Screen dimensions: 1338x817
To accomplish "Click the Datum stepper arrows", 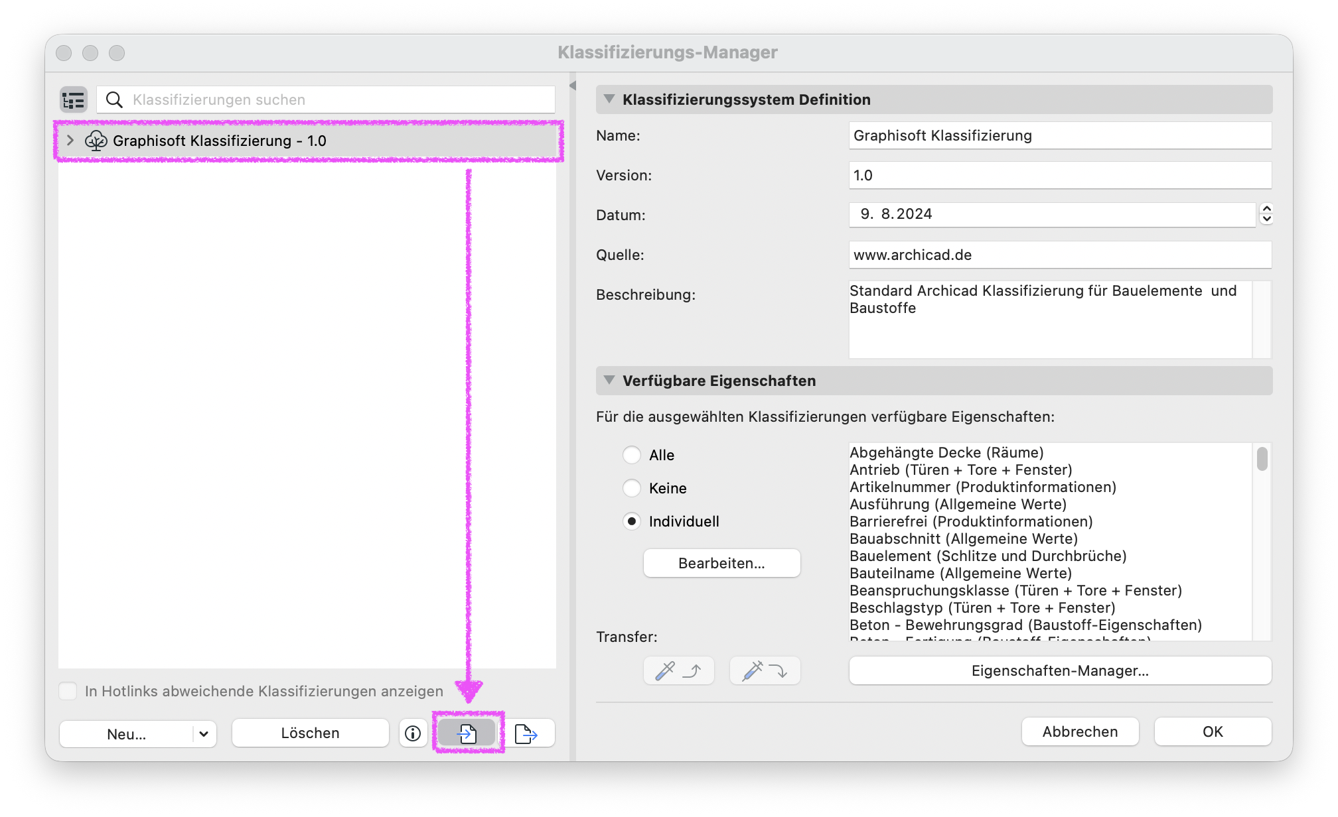I will pos(1266,214).
